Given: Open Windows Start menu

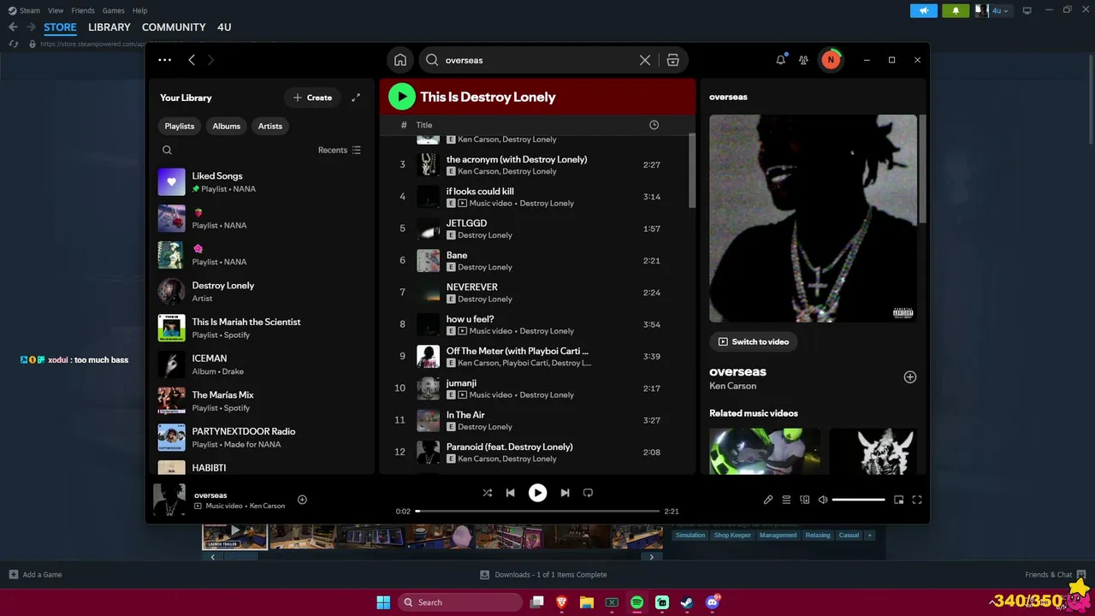Looking at the screenshot, I should point(383,602).
